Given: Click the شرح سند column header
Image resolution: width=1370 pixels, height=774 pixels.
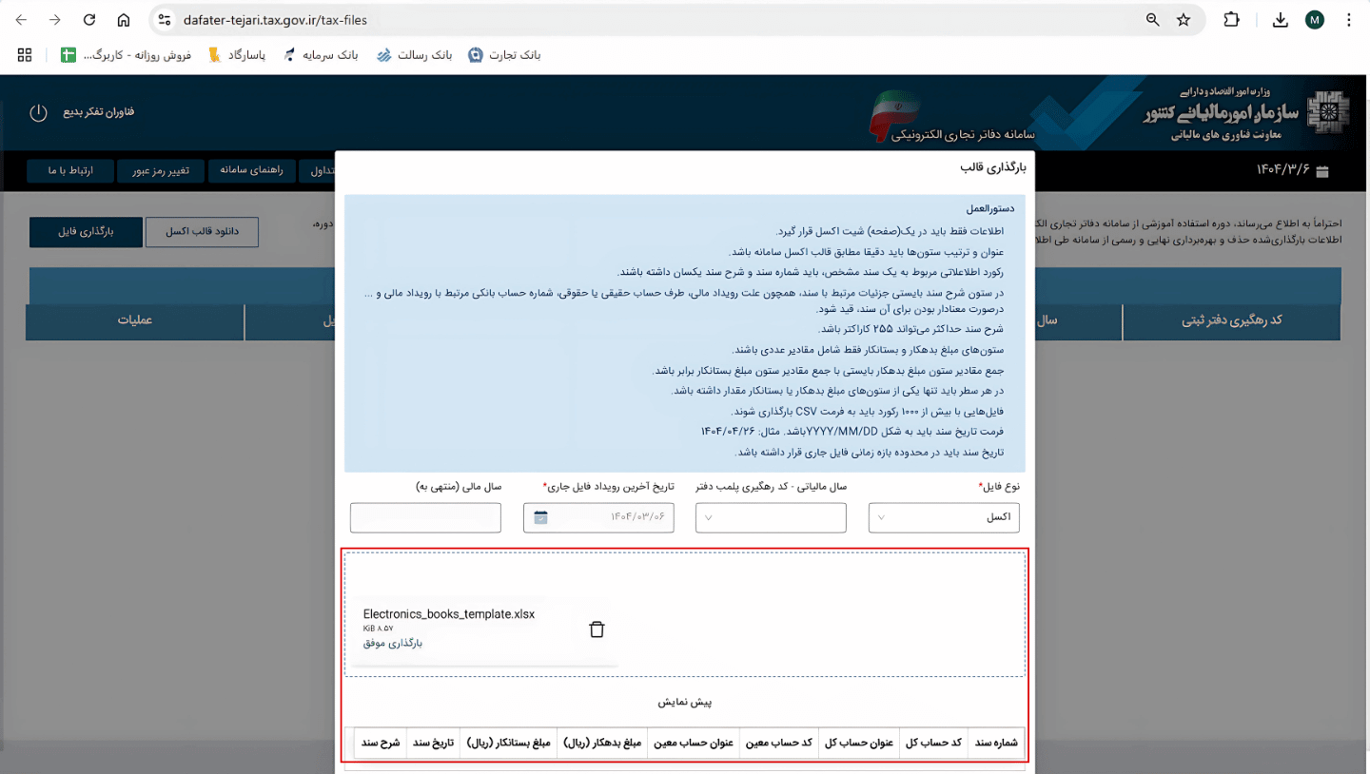Looking at the screenshot, I should point(381,743).
